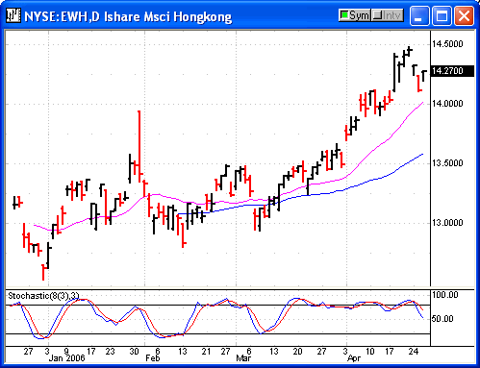The width and height of the screenshot is (480, 368).
Task: Click the date label 24 on time axis
Action: click(x=414, y=352)
